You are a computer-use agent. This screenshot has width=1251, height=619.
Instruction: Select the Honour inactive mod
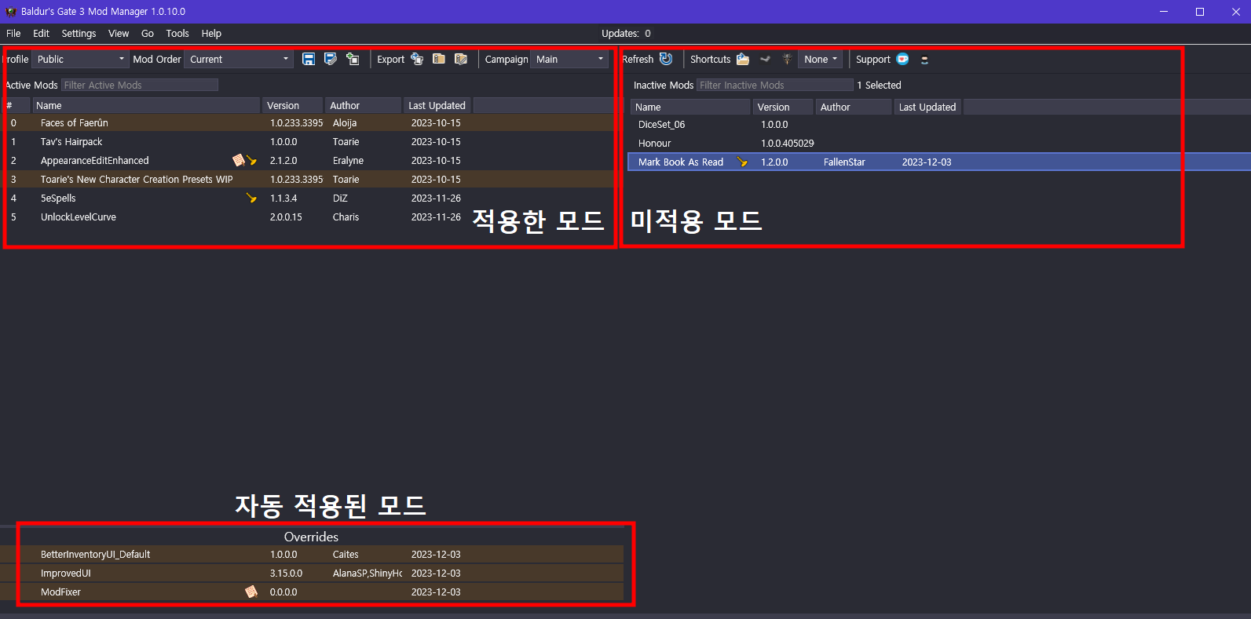click(x=939, y=143)
